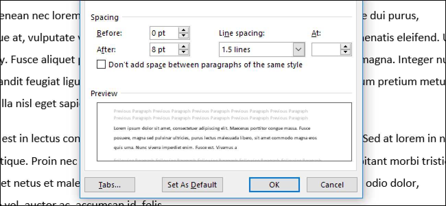
Task: Decrease the Before spacing with down arrow
Action: [184, 36]
